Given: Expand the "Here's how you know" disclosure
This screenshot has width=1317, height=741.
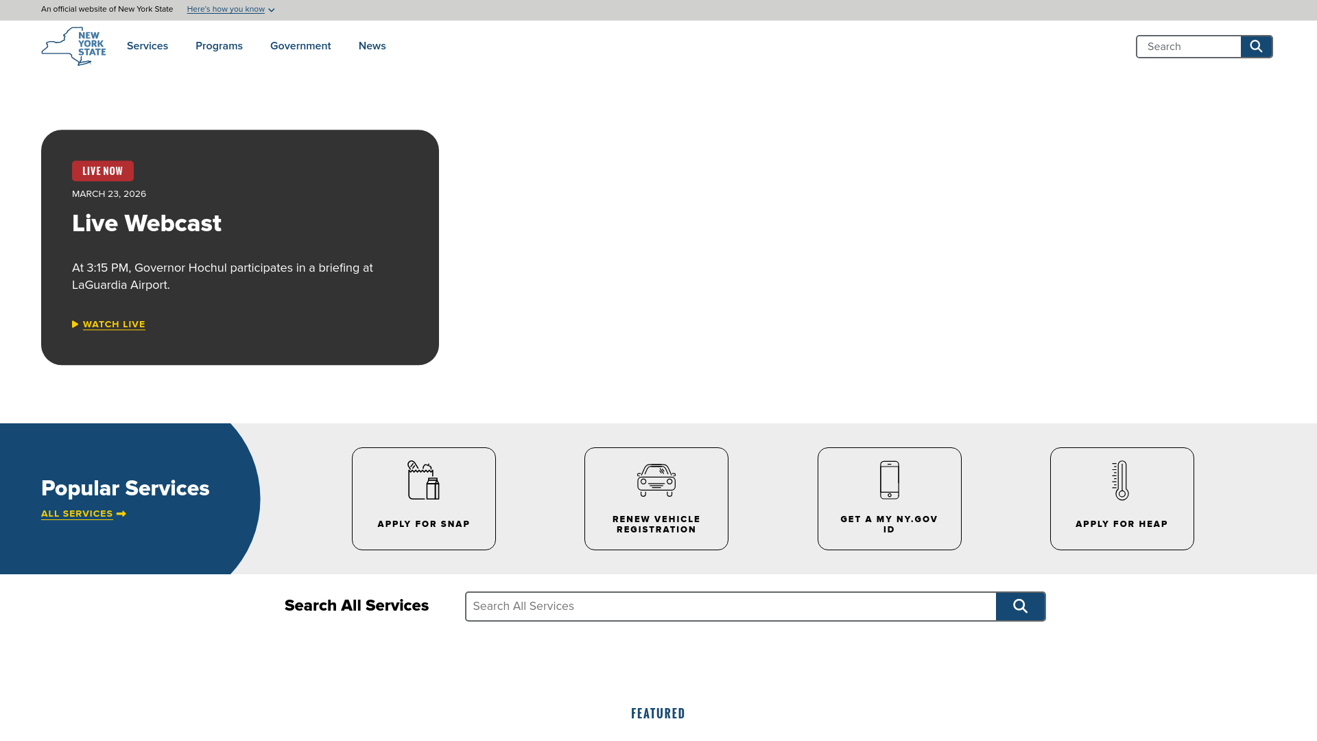Looking at the screenshot, I should [230, 10].
